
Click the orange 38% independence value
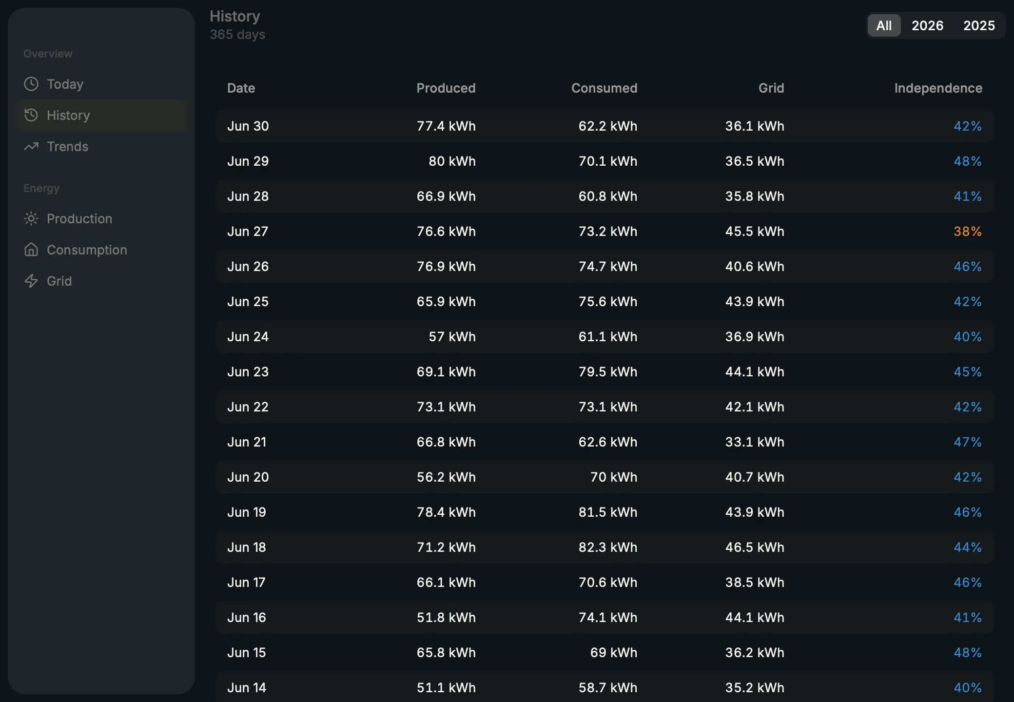click(x=968, y=231)
